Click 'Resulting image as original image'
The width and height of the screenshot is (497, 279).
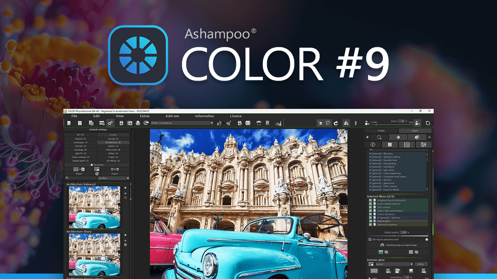tap(398, 245)
